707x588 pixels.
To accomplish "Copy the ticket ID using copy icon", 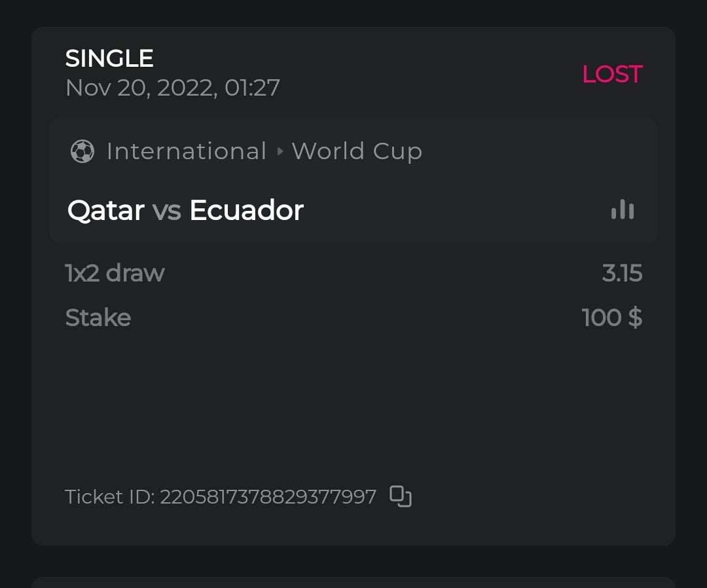I will pos(401,496).
